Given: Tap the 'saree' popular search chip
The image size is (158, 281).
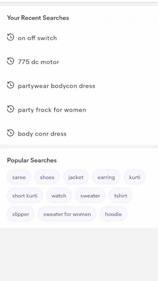Looking at the screenshot, I should click(x=19, y=177).
